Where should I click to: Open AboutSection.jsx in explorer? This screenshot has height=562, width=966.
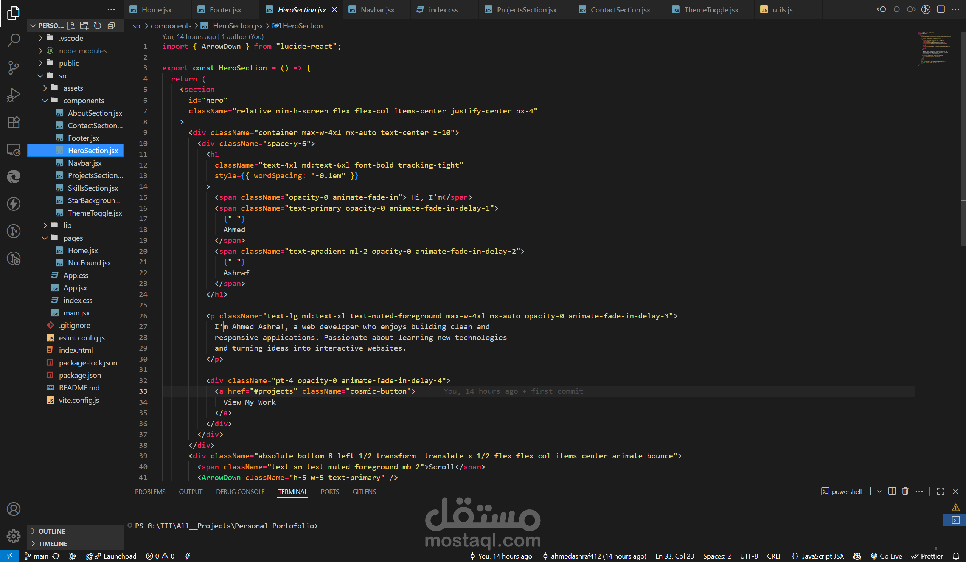(76, 113)
